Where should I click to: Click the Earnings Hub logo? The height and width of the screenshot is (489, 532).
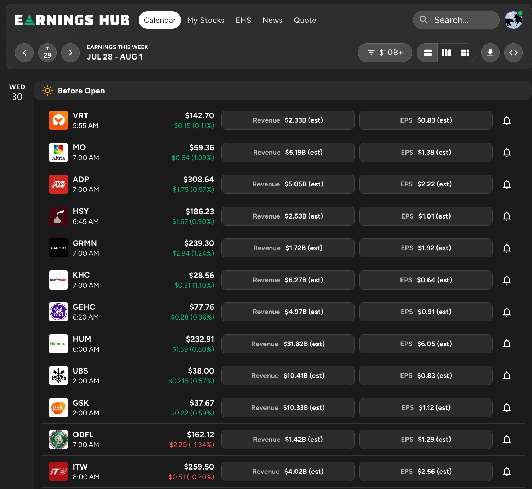pos(72,20)
